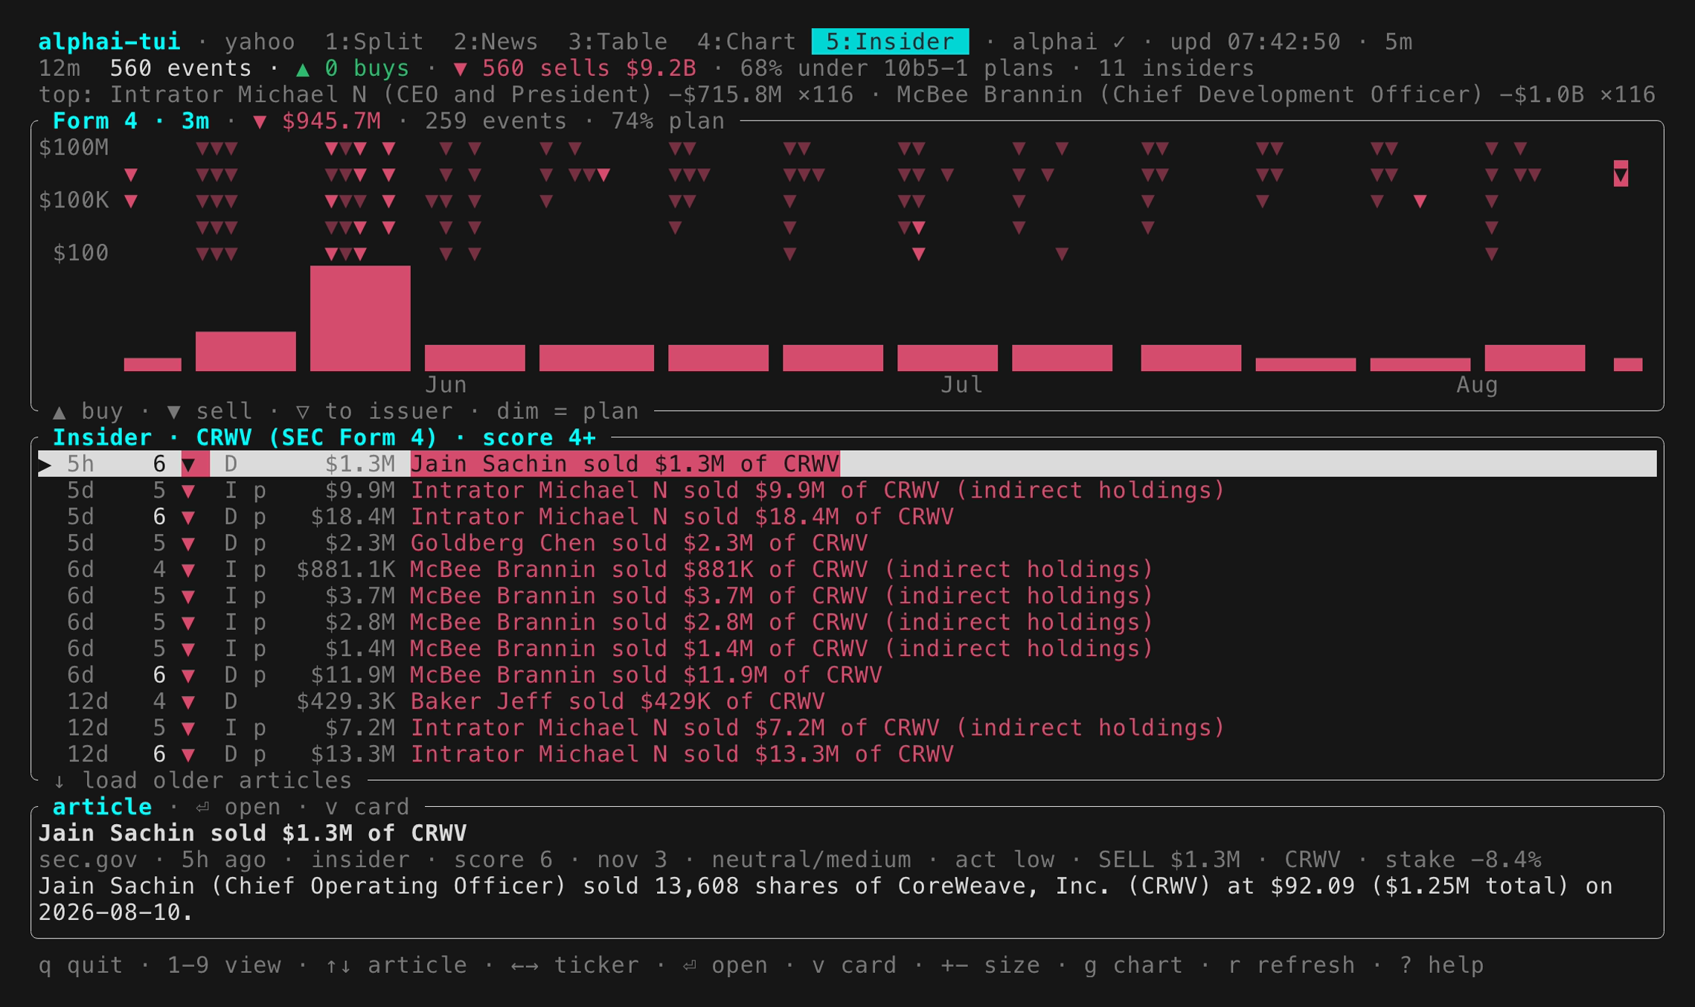Open the 'Baker Jeff sold $429K of CRWV' headline
1695x1007 pixels.
point(618,701)
